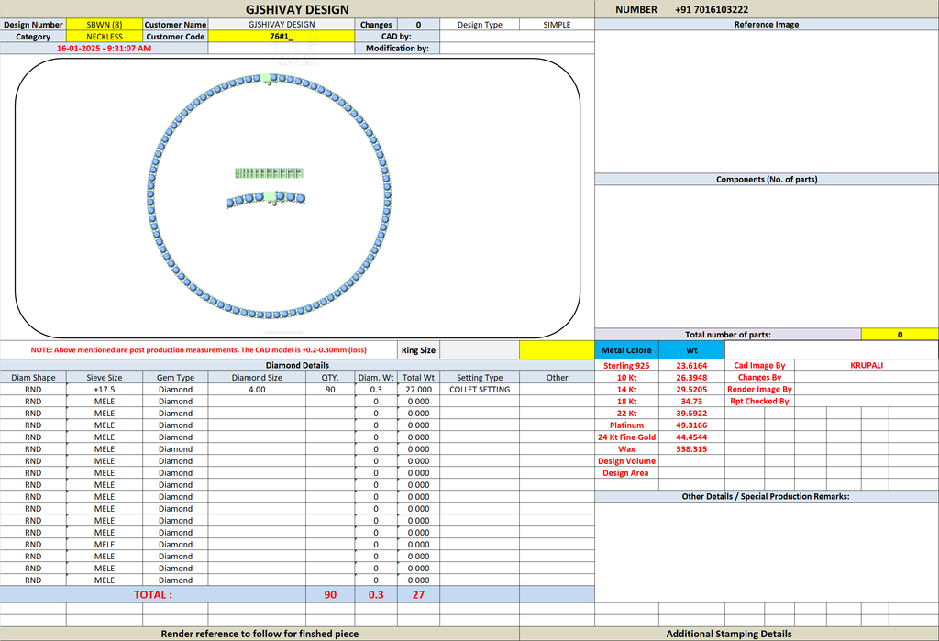
Task: Click the necklace render image
Action: (269, 196)
